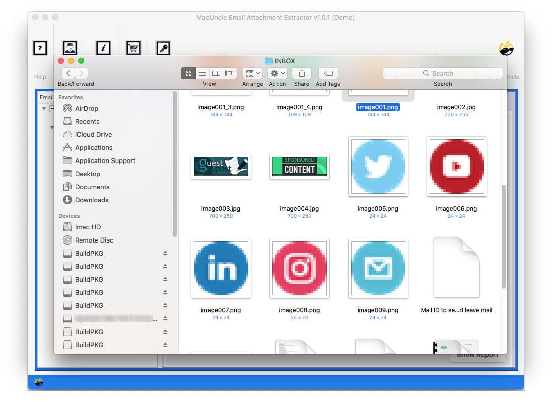This screenshot has width=552, height=402.
Task: Click the image001_4.png file name
Action: click(299, 107)
